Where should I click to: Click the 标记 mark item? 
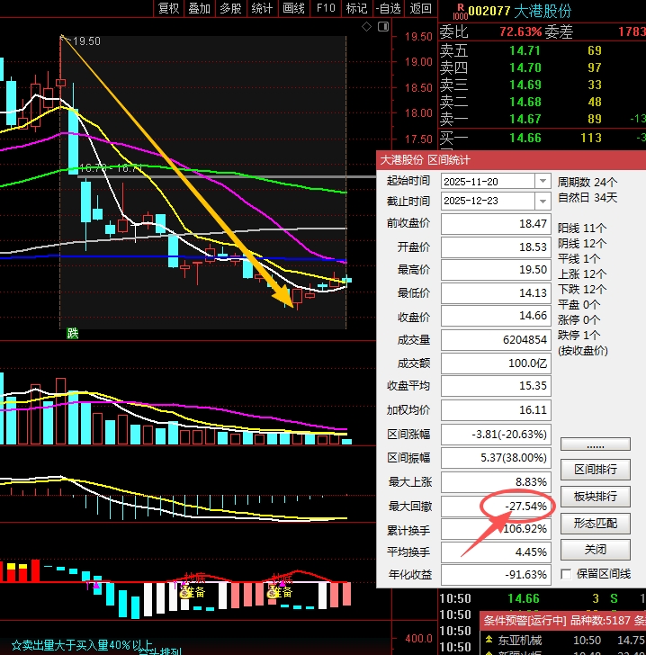coord(357,8)
